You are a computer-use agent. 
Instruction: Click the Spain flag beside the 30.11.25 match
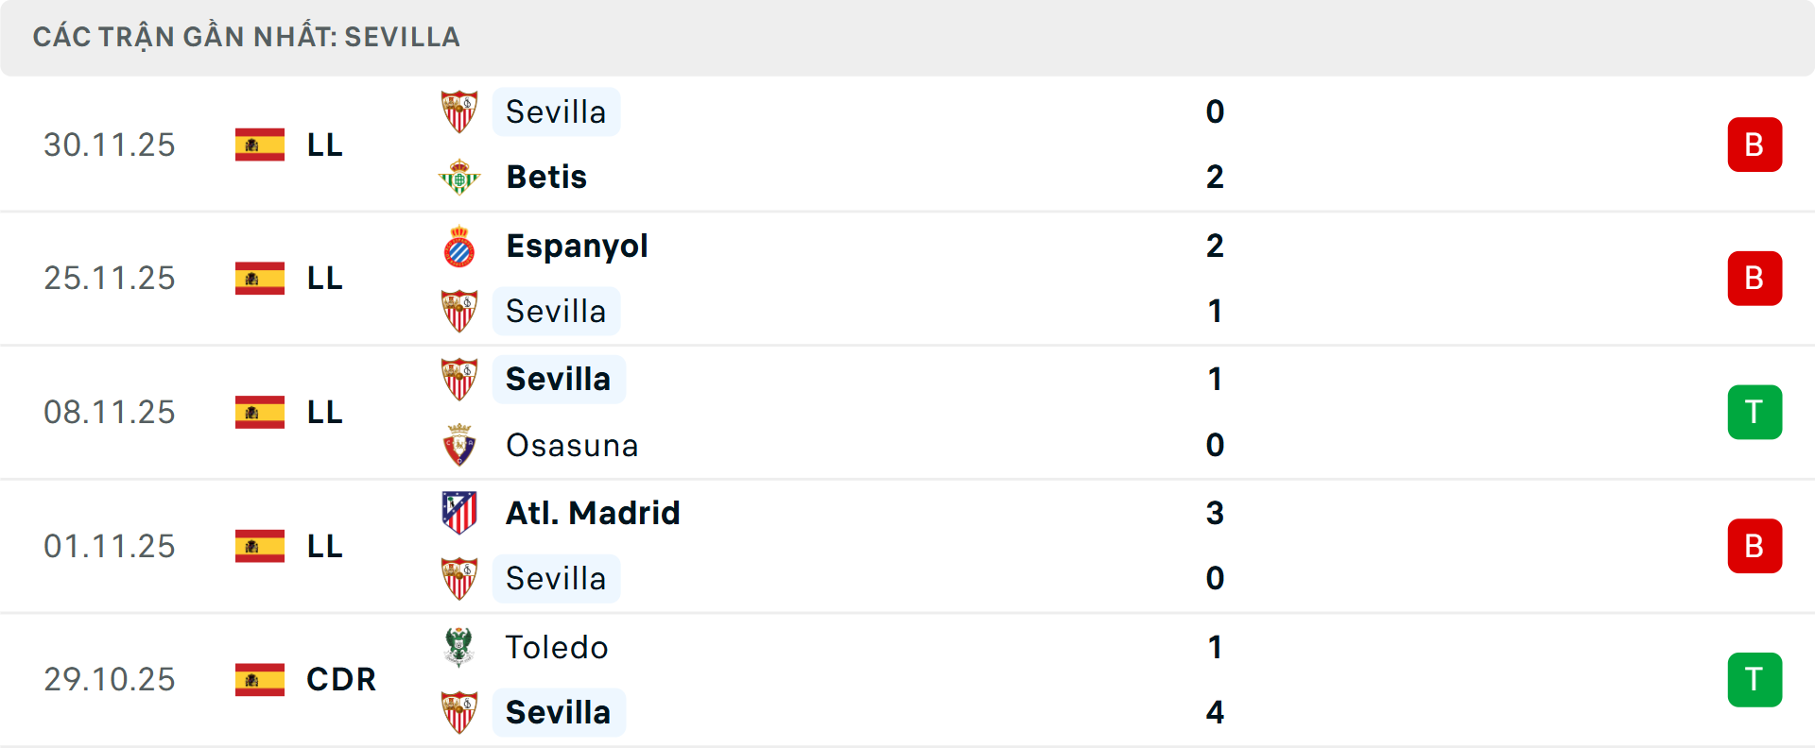pyautogui.click(x=258, y=144)
